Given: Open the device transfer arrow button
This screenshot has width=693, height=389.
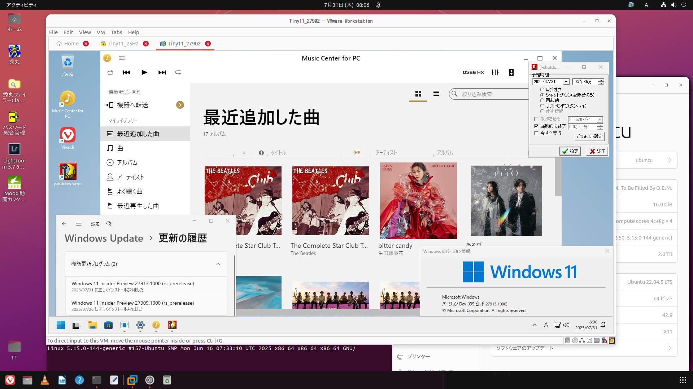Looking at the screenshot, I should coord(180,105).
